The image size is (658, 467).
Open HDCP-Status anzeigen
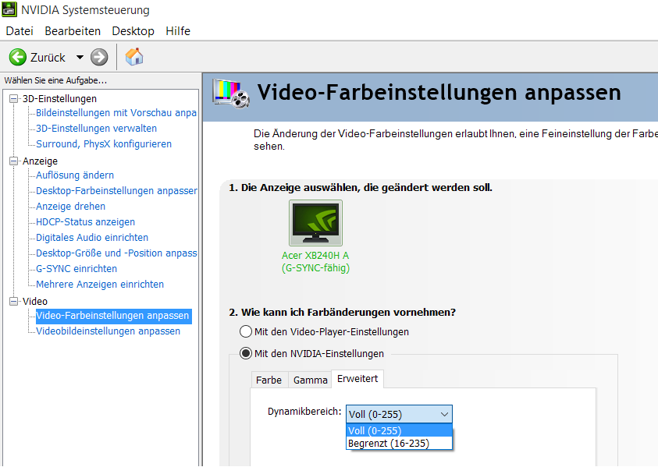pyautogui.click(x=86, y=221)
